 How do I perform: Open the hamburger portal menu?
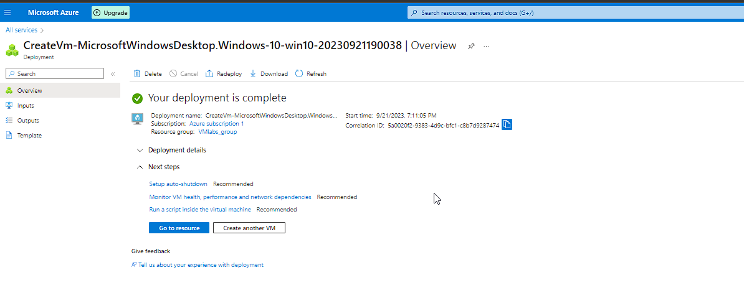pyautogui.click(x=7, y=13)
